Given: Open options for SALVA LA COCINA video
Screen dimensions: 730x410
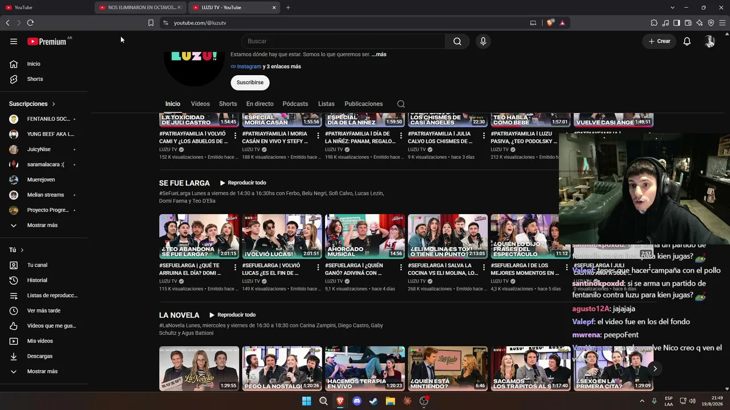Looking at the screenshot, I should tap(484, 267).
